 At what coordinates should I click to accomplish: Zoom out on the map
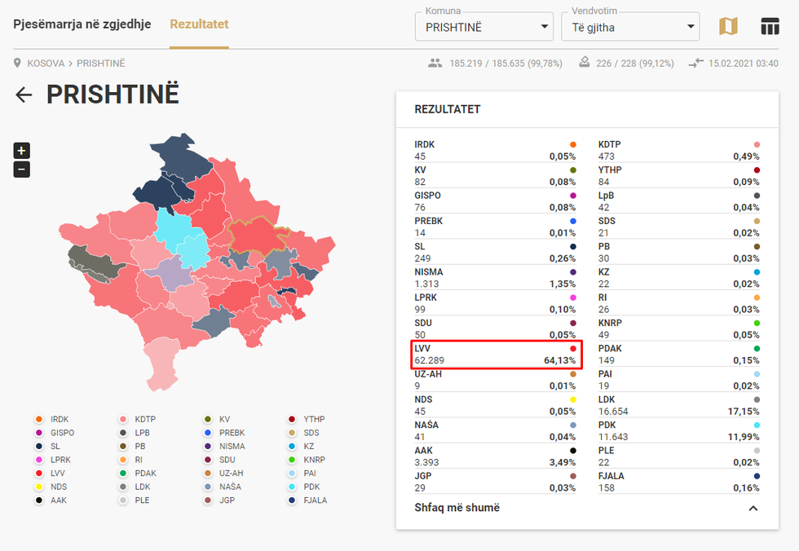point(22,170)
